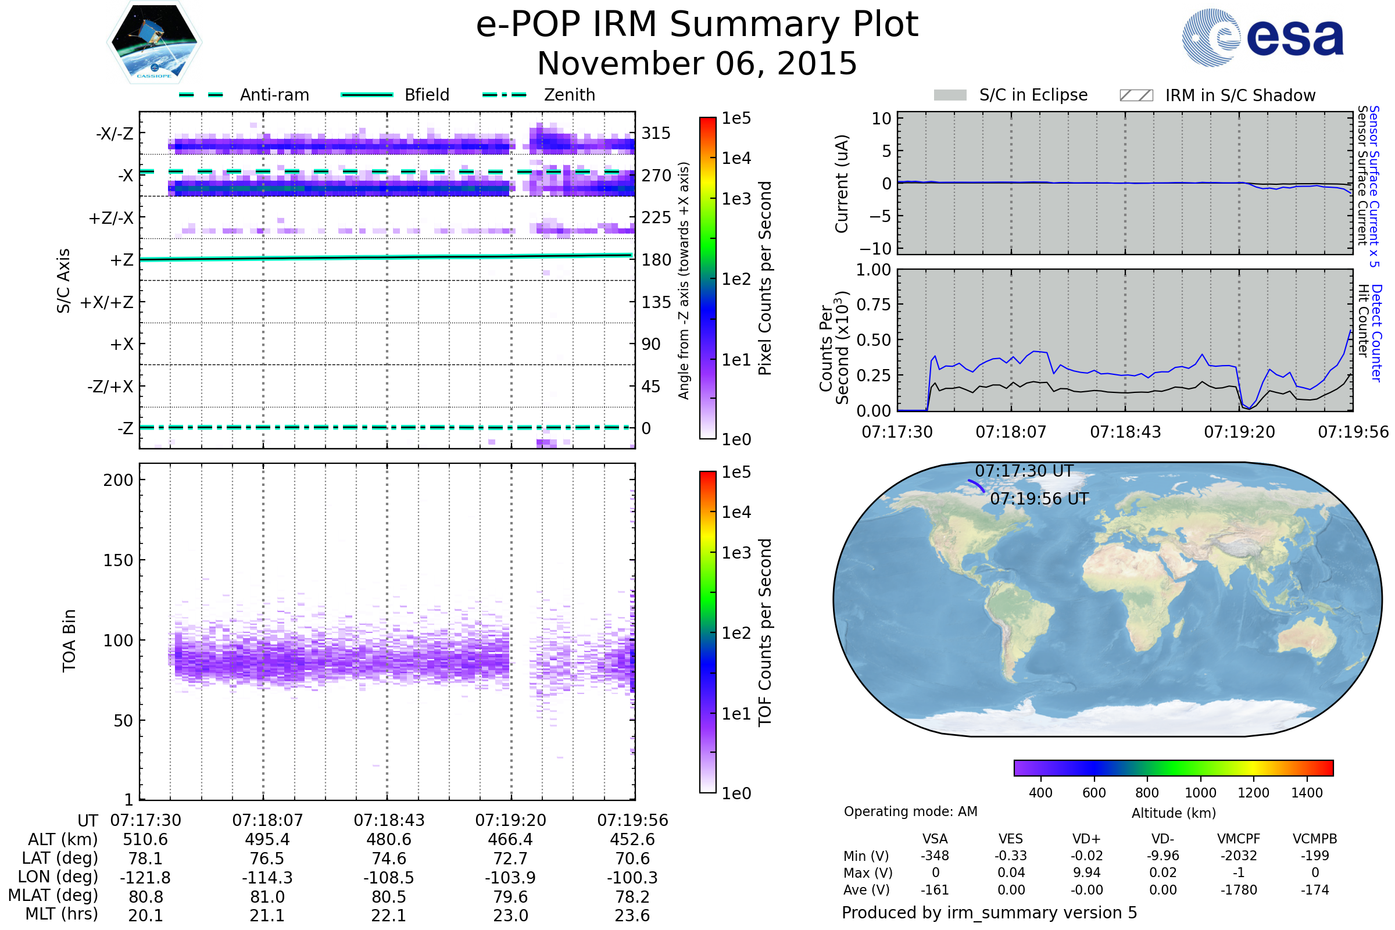Click the Altitude (km) horizontal colorbar
This screenshot has width=1395, height=930.
click(1173, 767)
